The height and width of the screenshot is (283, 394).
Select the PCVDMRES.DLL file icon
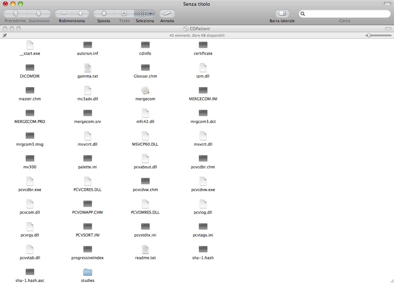tap(145, 204)
